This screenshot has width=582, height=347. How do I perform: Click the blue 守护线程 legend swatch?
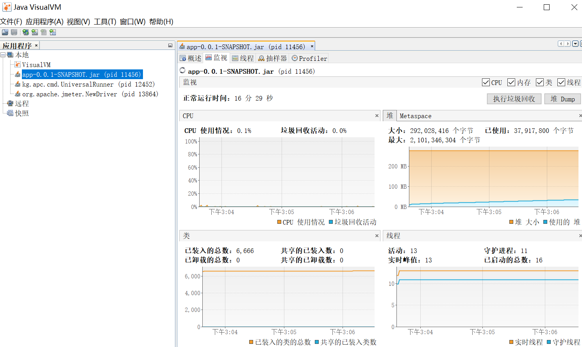tap(549, 342)
